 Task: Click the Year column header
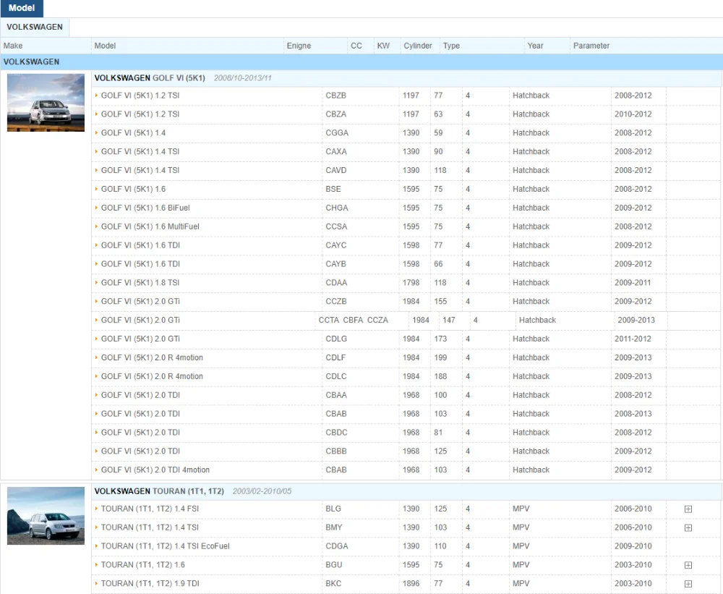coord(547,46)
